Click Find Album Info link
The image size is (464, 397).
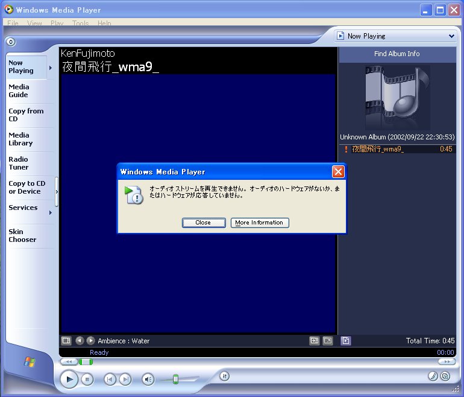(397, 54)
